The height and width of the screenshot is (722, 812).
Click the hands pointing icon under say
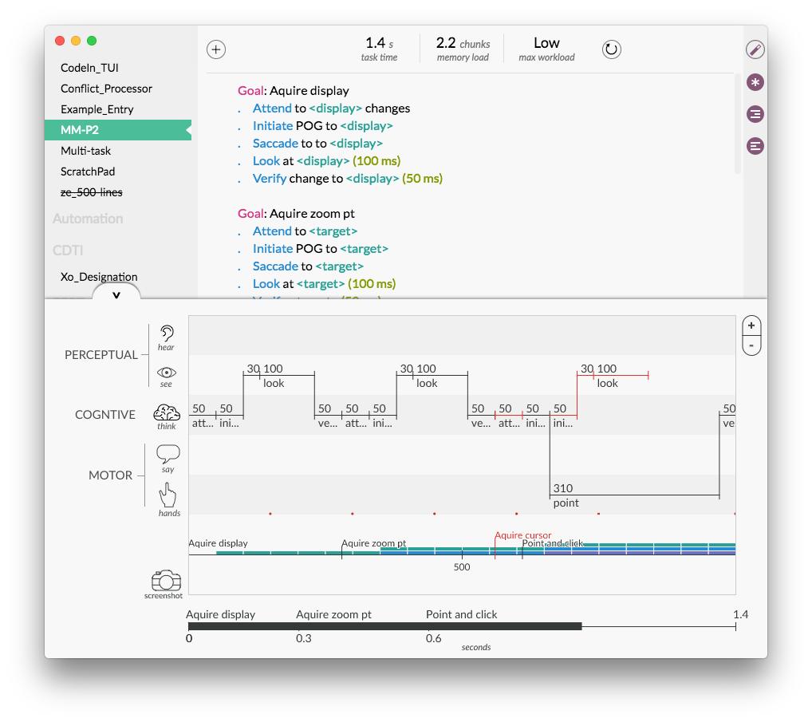tap(168, 496)
